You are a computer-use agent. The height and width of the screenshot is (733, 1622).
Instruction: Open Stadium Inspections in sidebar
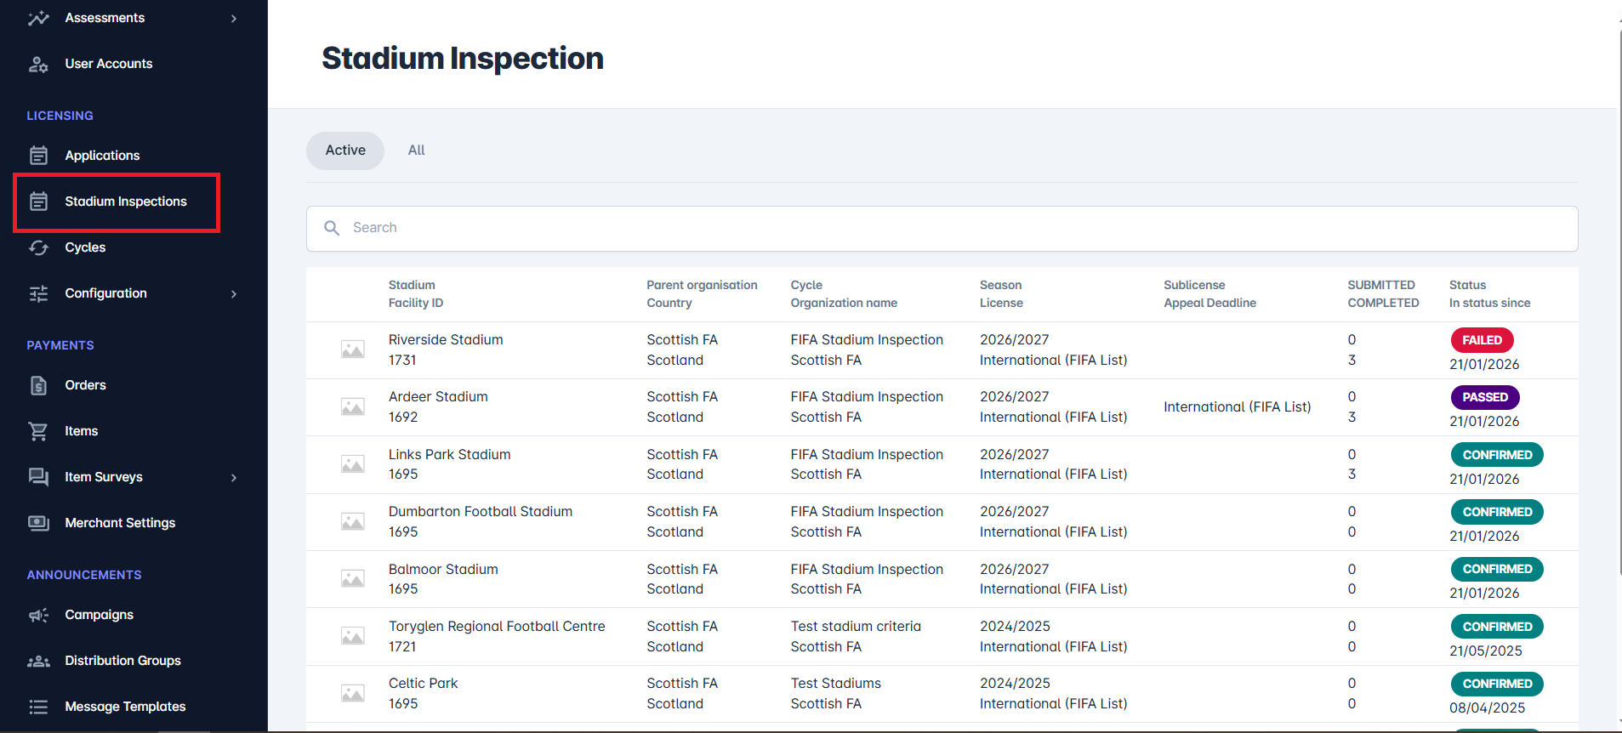click(125, 202)
